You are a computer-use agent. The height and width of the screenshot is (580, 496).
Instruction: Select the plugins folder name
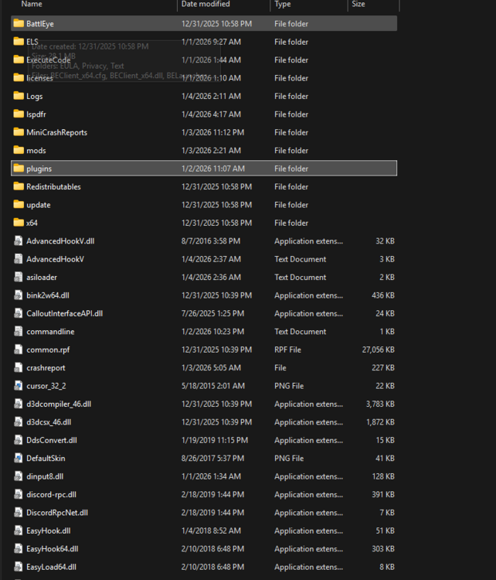point(39,169)
